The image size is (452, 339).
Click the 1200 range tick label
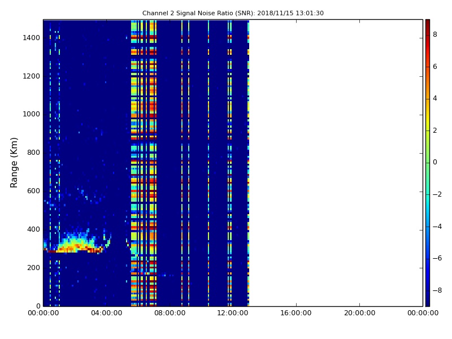point(32,76)
